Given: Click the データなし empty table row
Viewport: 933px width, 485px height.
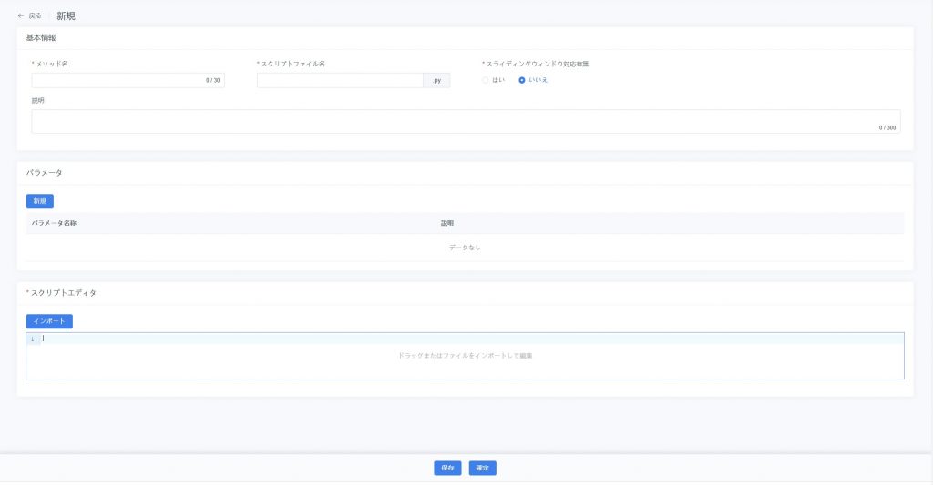Looking at the screenshot, I should [465, 248].
